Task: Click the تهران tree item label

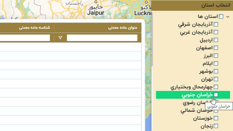Action: pos(207,79)
